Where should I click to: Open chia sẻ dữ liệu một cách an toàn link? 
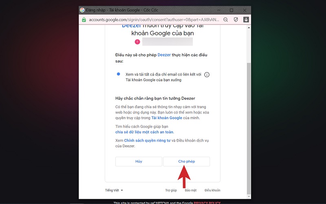(x=144, y=132)
